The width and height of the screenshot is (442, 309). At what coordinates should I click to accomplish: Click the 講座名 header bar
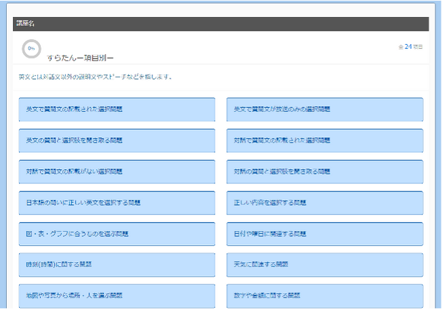click(220, 24)
